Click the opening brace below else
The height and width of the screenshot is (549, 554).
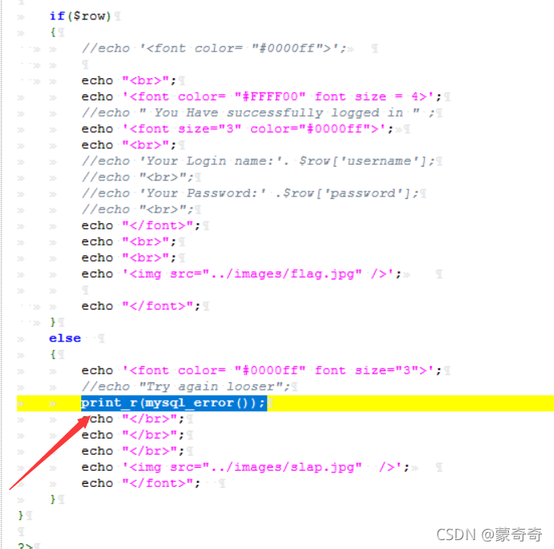[53, 354]
